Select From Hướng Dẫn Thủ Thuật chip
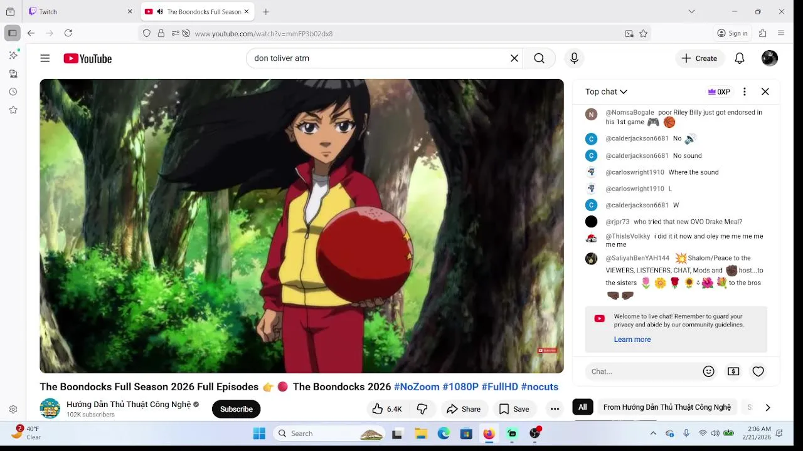The image size is (803, 451). tap(667, 407)
